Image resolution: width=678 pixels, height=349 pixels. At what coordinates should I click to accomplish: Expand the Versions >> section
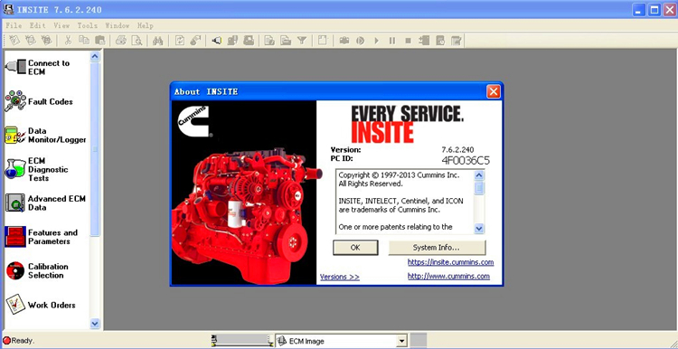340,277
